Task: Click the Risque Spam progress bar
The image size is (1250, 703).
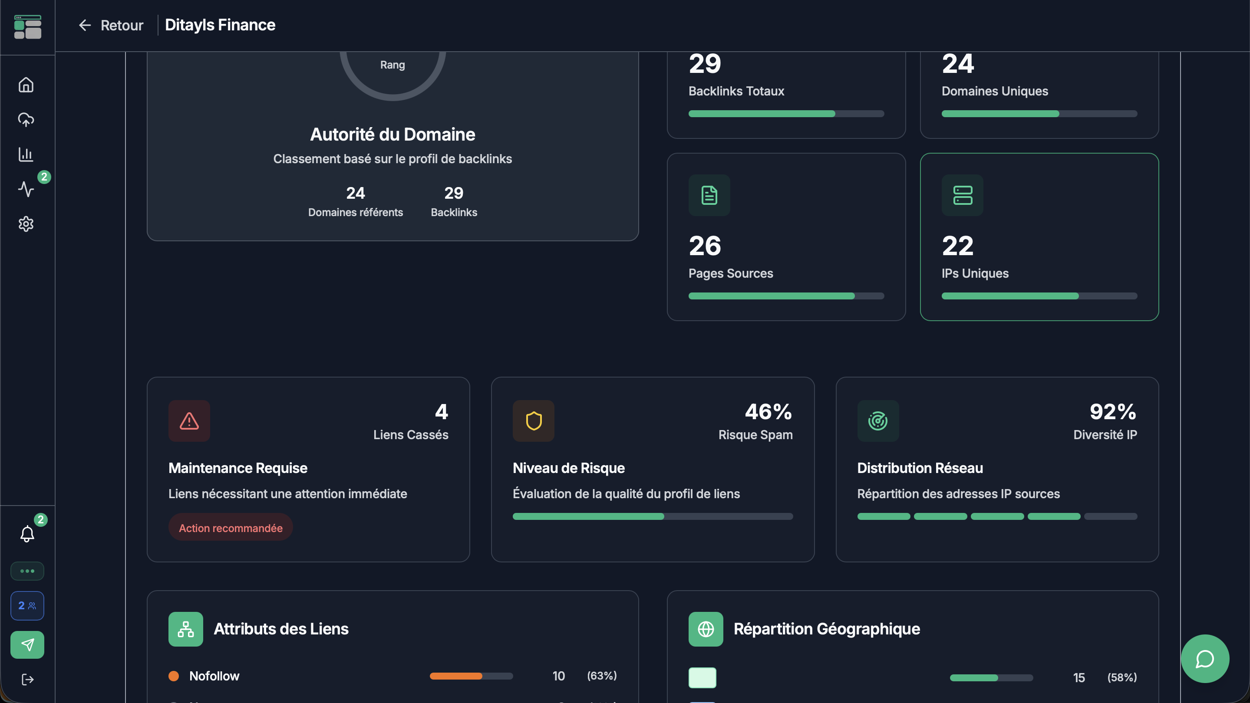Action: [x=652, y=516]
